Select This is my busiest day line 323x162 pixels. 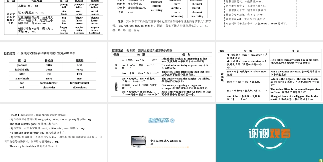coord(35,146)
